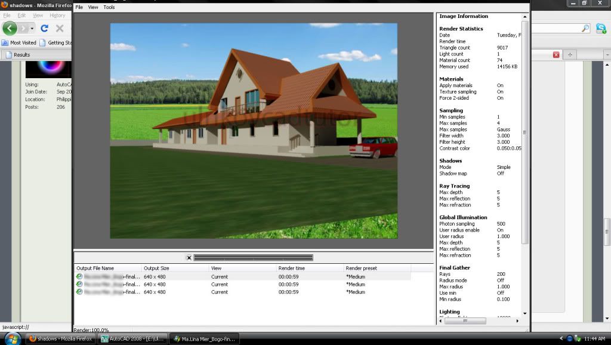Click the rendered house image preview
The image size is (611, 345).
coord(254,130)
